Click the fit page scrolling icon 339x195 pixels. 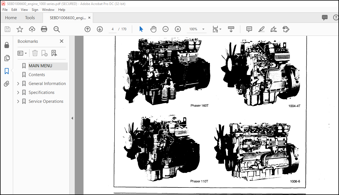point(215,29)
